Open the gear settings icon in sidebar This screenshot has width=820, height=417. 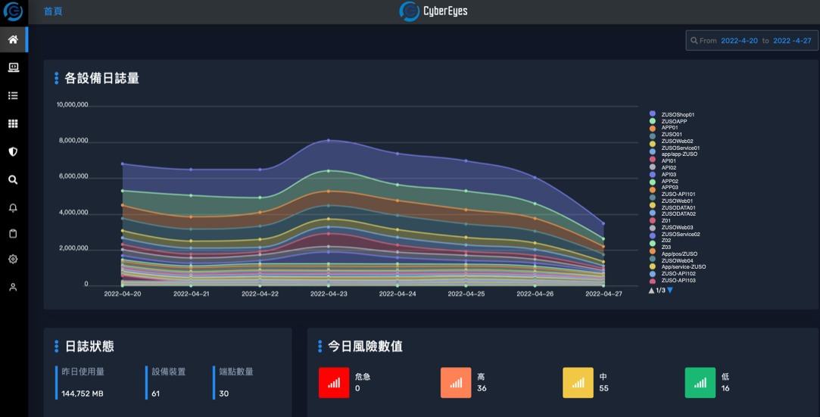(x=13, y=260)
